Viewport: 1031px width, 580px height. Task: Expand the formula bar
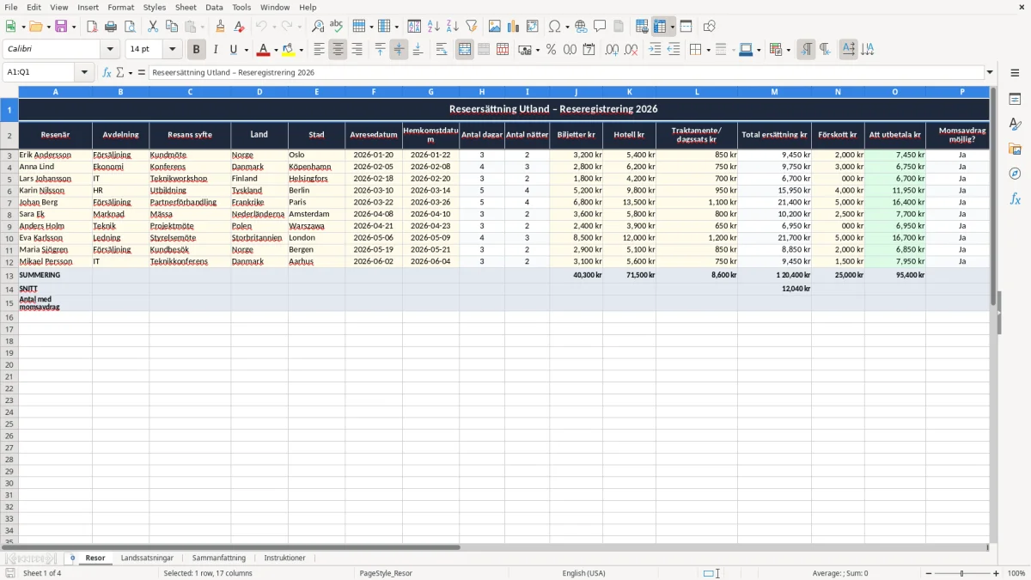[990, 72]
